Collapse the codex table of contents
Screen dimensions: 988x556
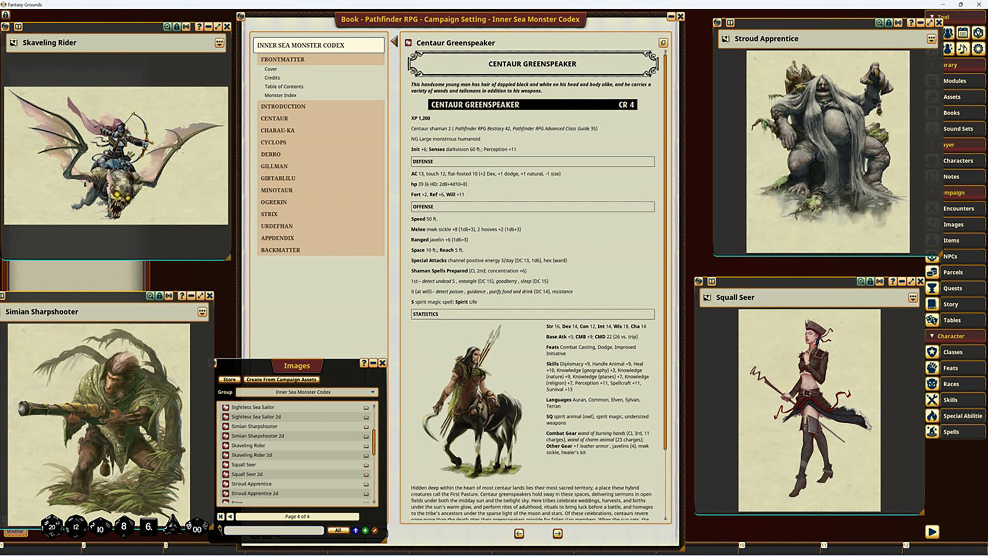click(394, 42)
